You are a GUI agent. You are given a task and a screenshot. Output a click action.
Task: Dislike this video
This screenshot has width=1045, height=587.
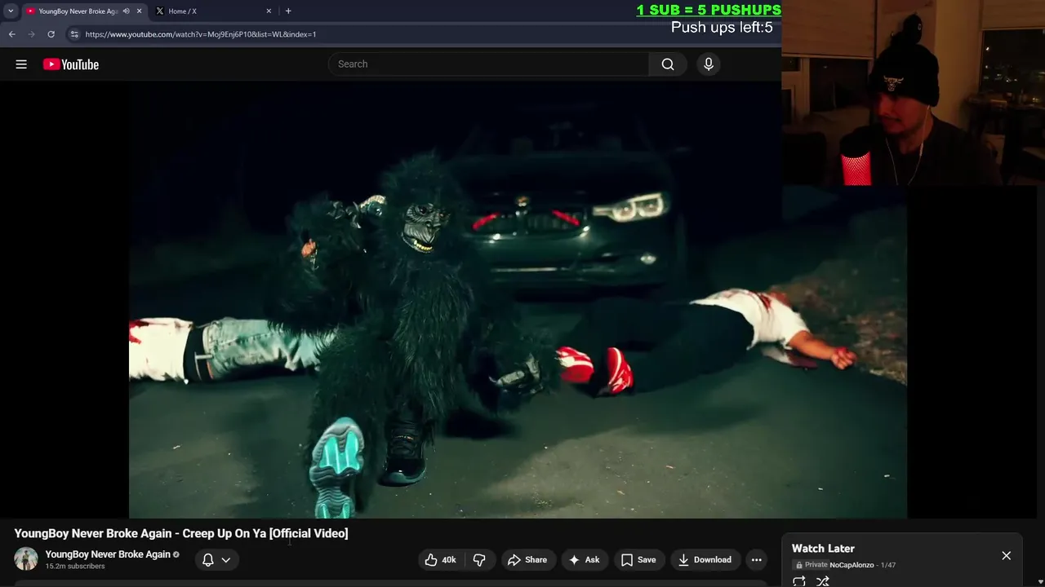[x=479, y=559]
